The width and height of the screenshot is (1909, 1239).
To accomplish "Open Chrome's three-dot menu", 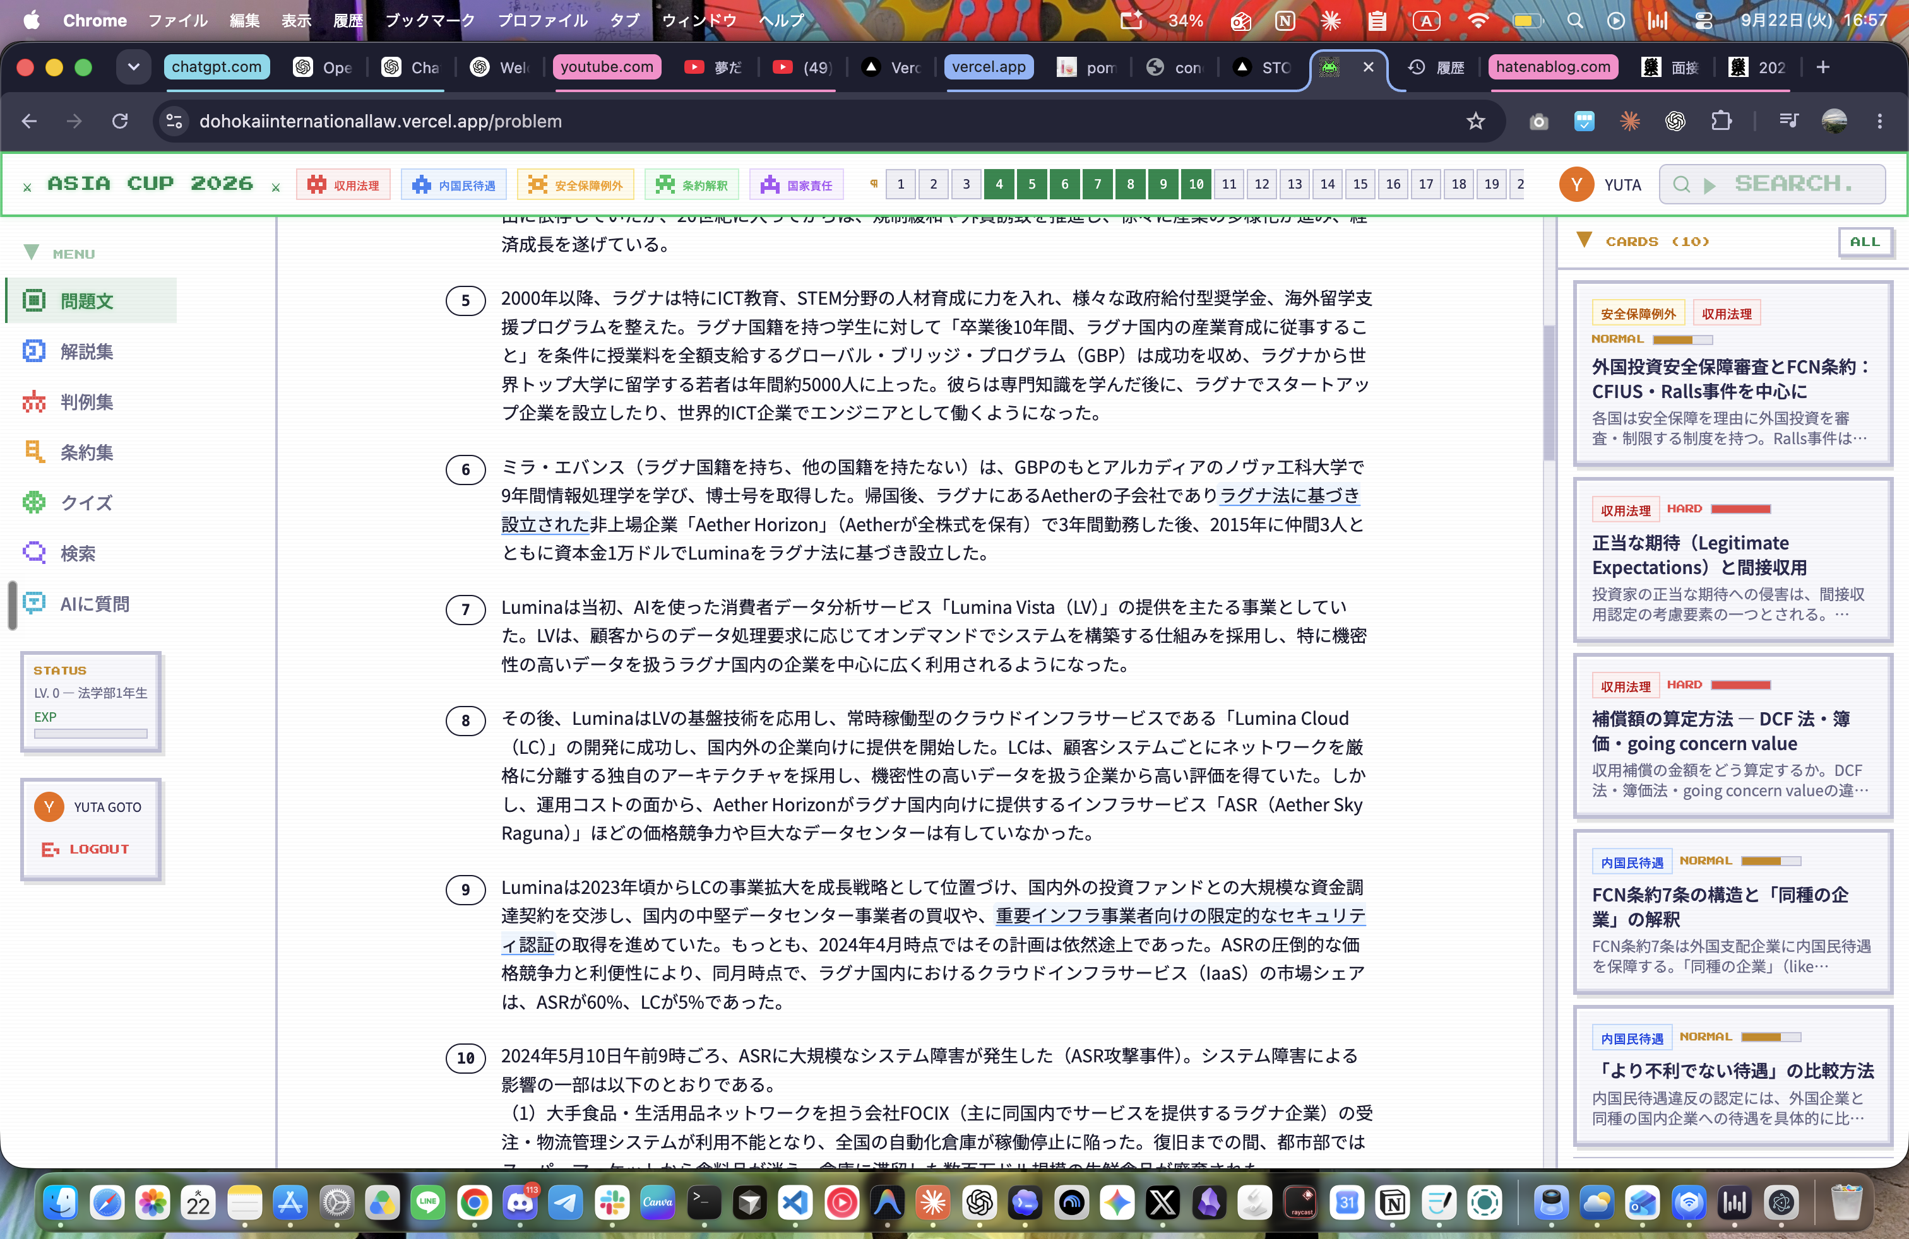I will 1879,121.
